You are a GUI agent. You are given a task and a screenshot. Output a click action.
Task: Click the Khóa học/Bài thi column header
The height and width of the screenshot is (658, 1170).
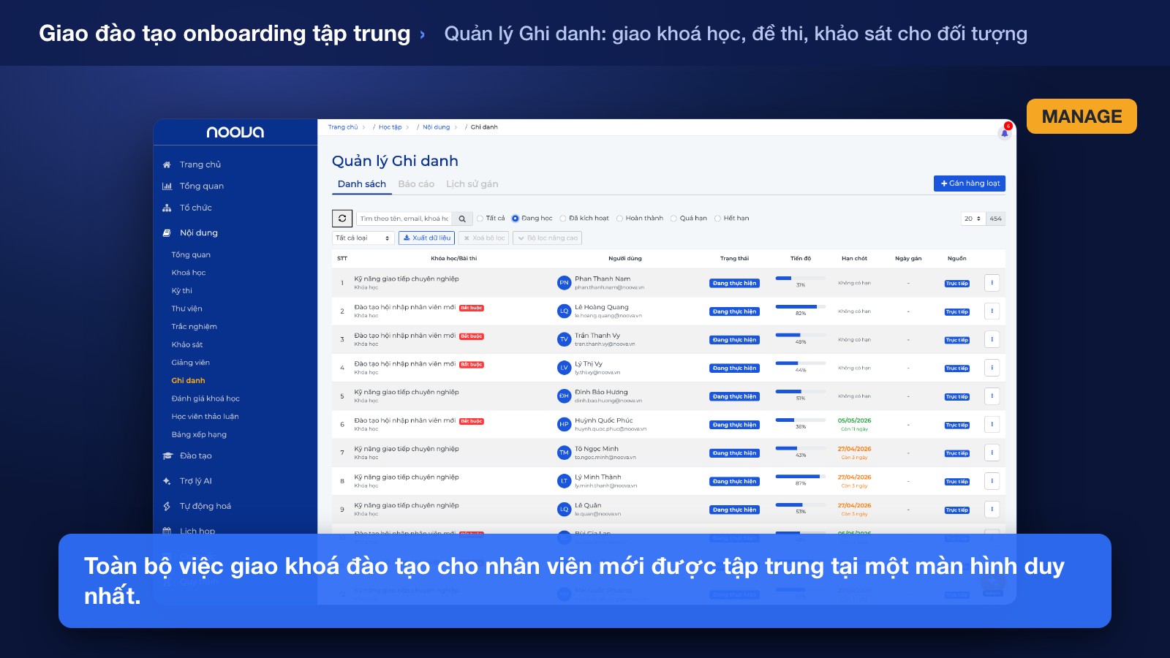tap(454, 258)
